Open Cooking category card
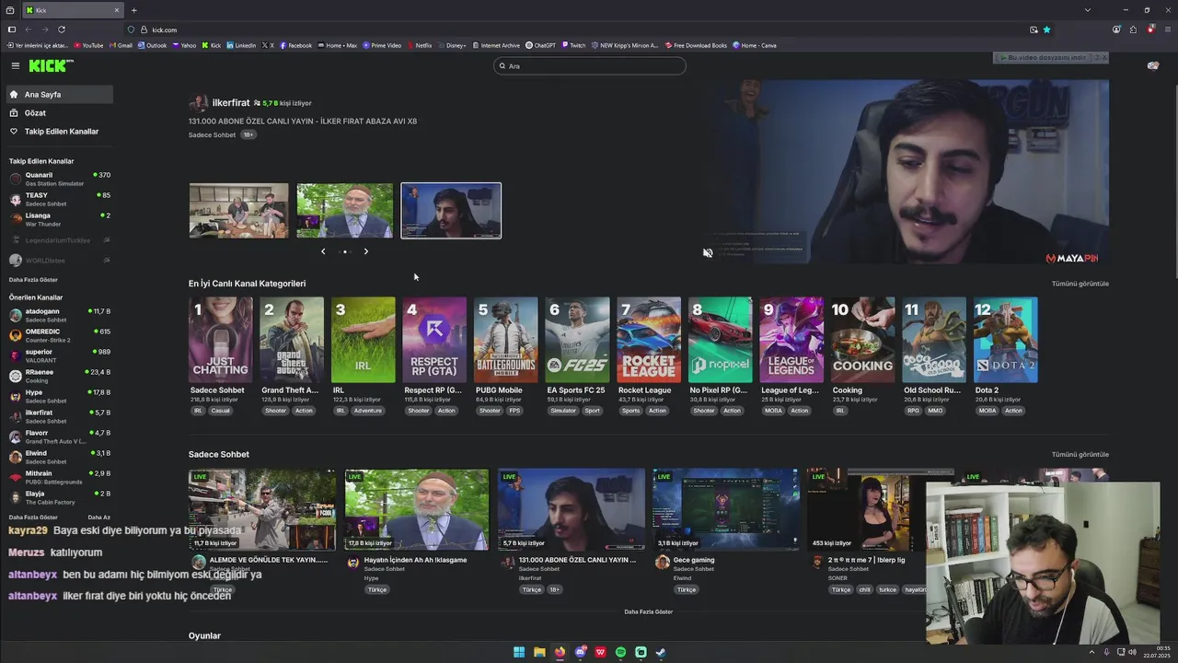 (862, 340)
